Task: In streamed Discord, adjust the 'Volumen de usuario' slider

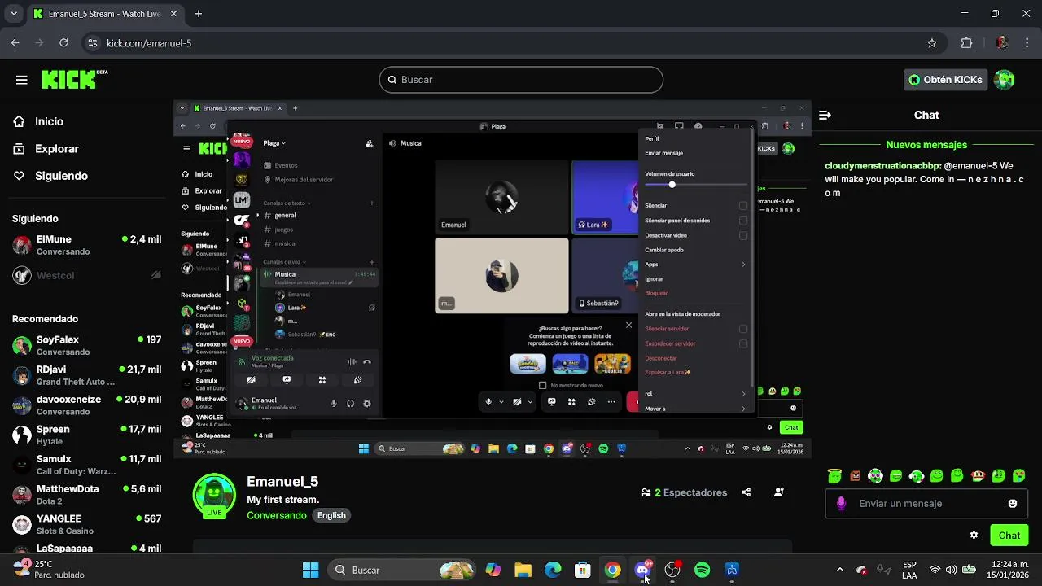Action: point(696,185)
